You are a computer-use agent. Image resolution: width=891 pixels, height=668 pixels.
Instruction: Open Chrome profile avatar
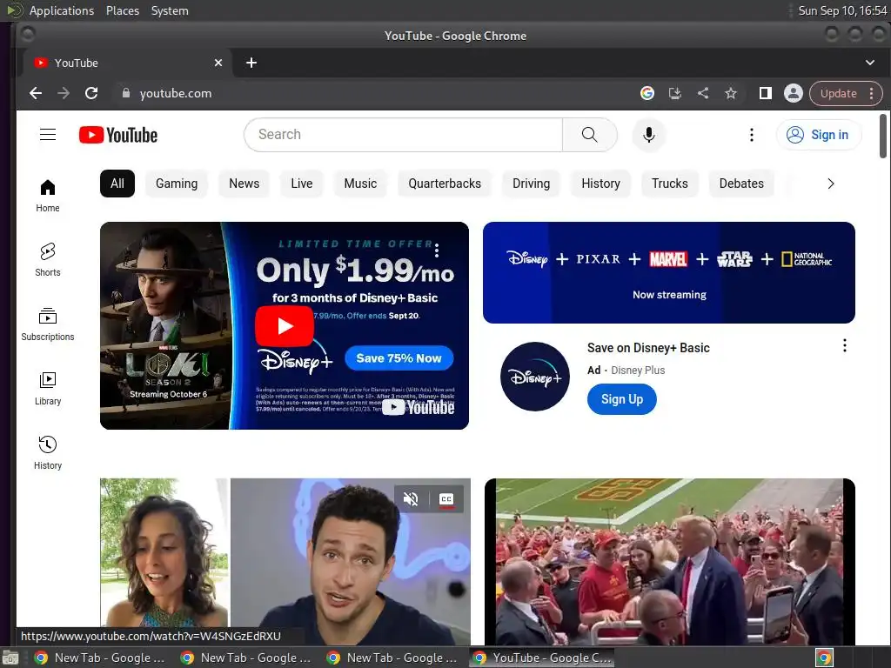794,93
